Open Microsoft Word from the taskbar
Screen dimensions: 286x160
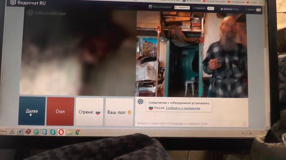point(20,132)
